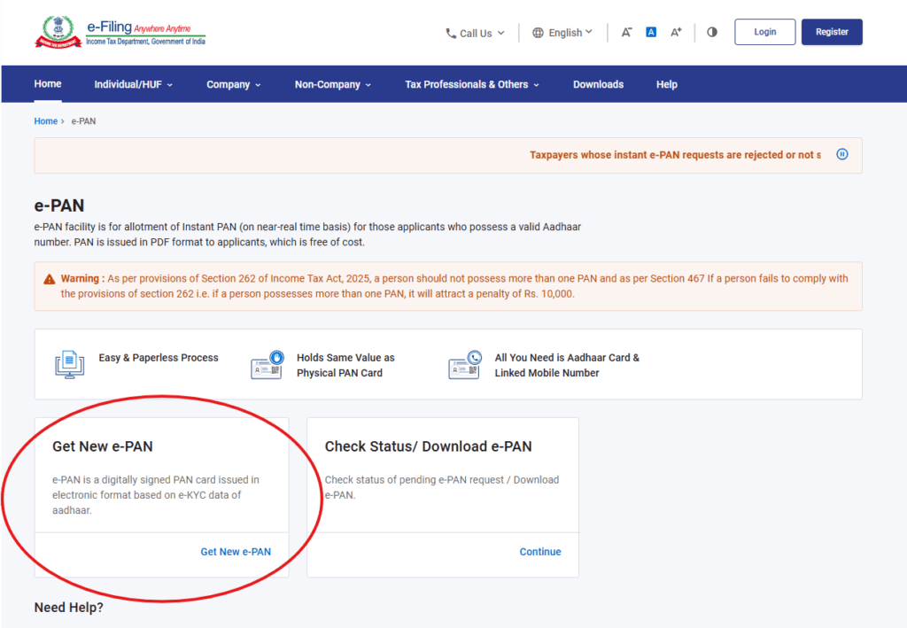Image resolution: width=907 pixels, height=628 pixels.
Task: Click the Easy & Paperless Process icon
Action: point(69,364)
